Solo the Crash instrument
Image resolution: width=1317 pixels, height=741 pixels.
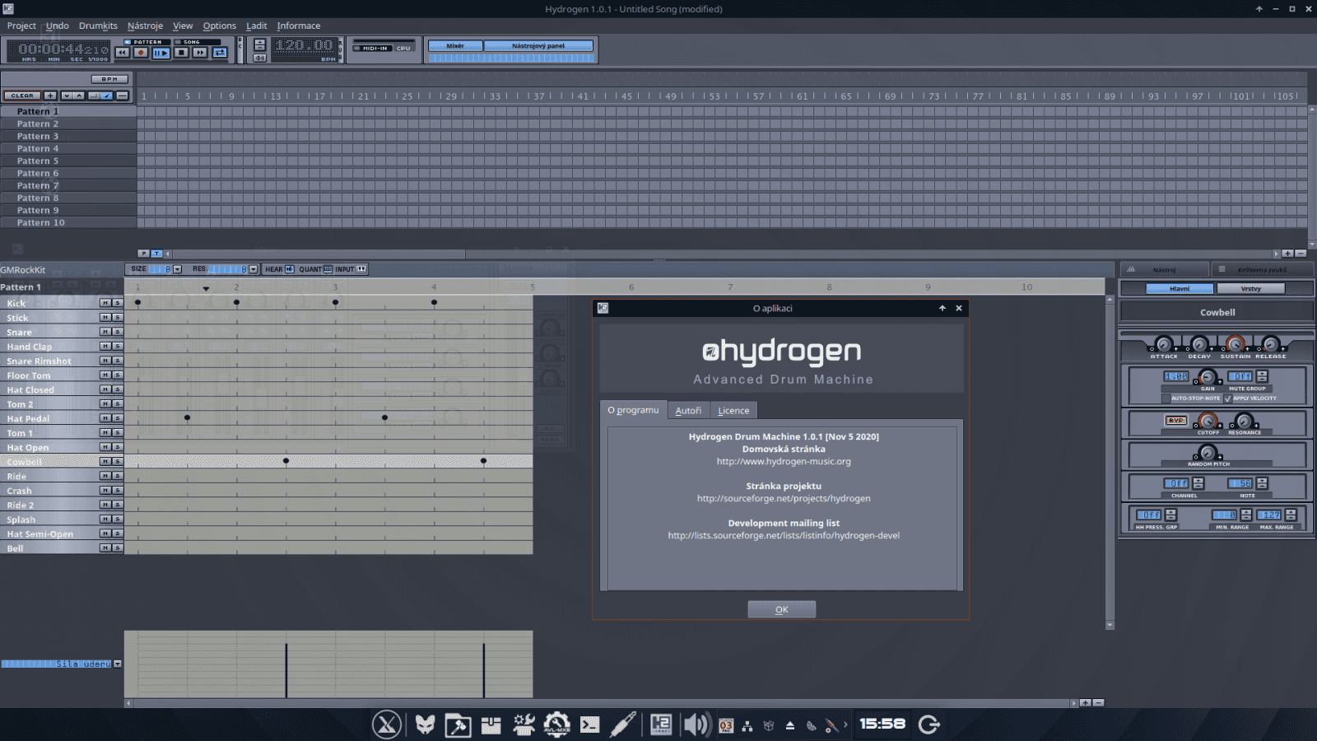point(117,490)
